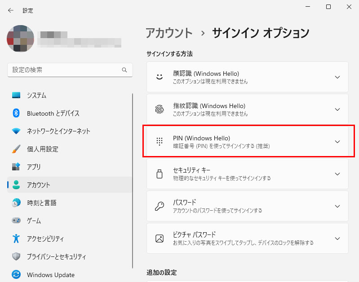The width and height of the screenshot is (359, 282).
Task: Open Windows Update in sidebar
Action: [x=70, y=274]
